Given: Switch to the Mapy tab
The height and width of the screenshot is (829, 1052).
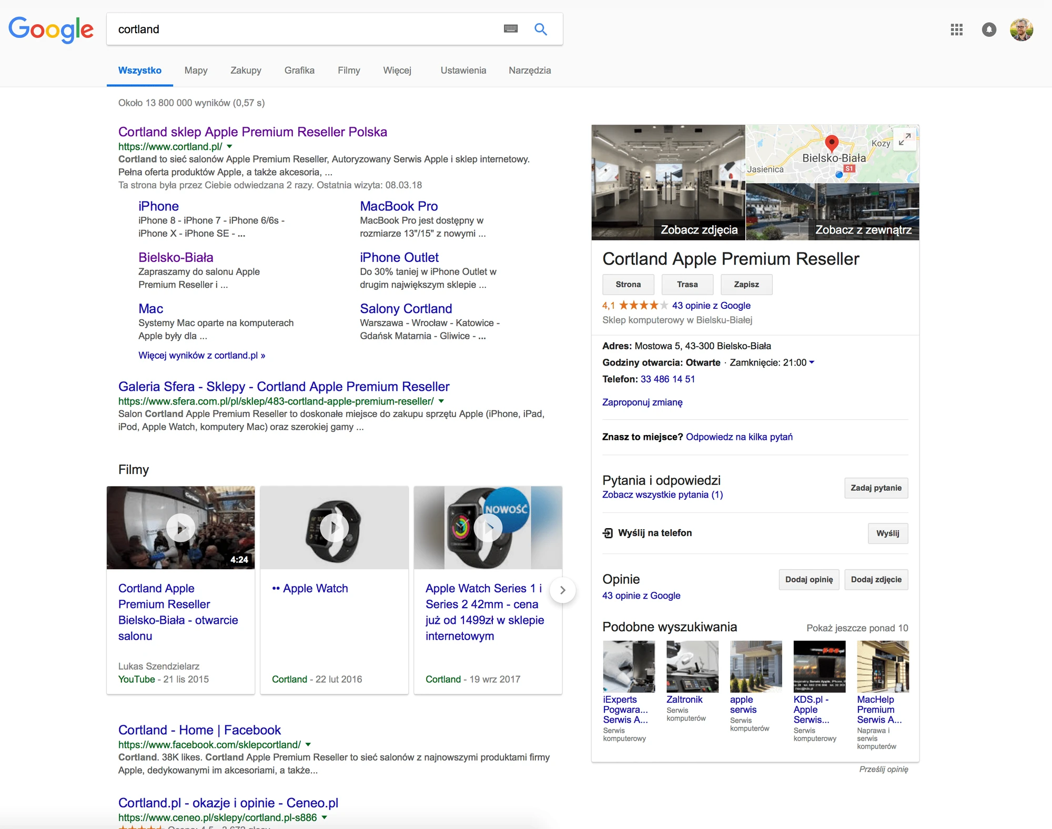Looking at the screenshot, I should click(196, 70).
